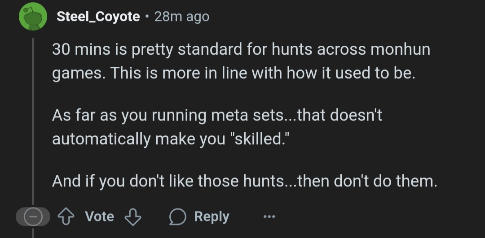The width and height of the screenshot is (485, 238).
Task: Click the word "monhun" in the comment
Action: click(x=400, y=49)
